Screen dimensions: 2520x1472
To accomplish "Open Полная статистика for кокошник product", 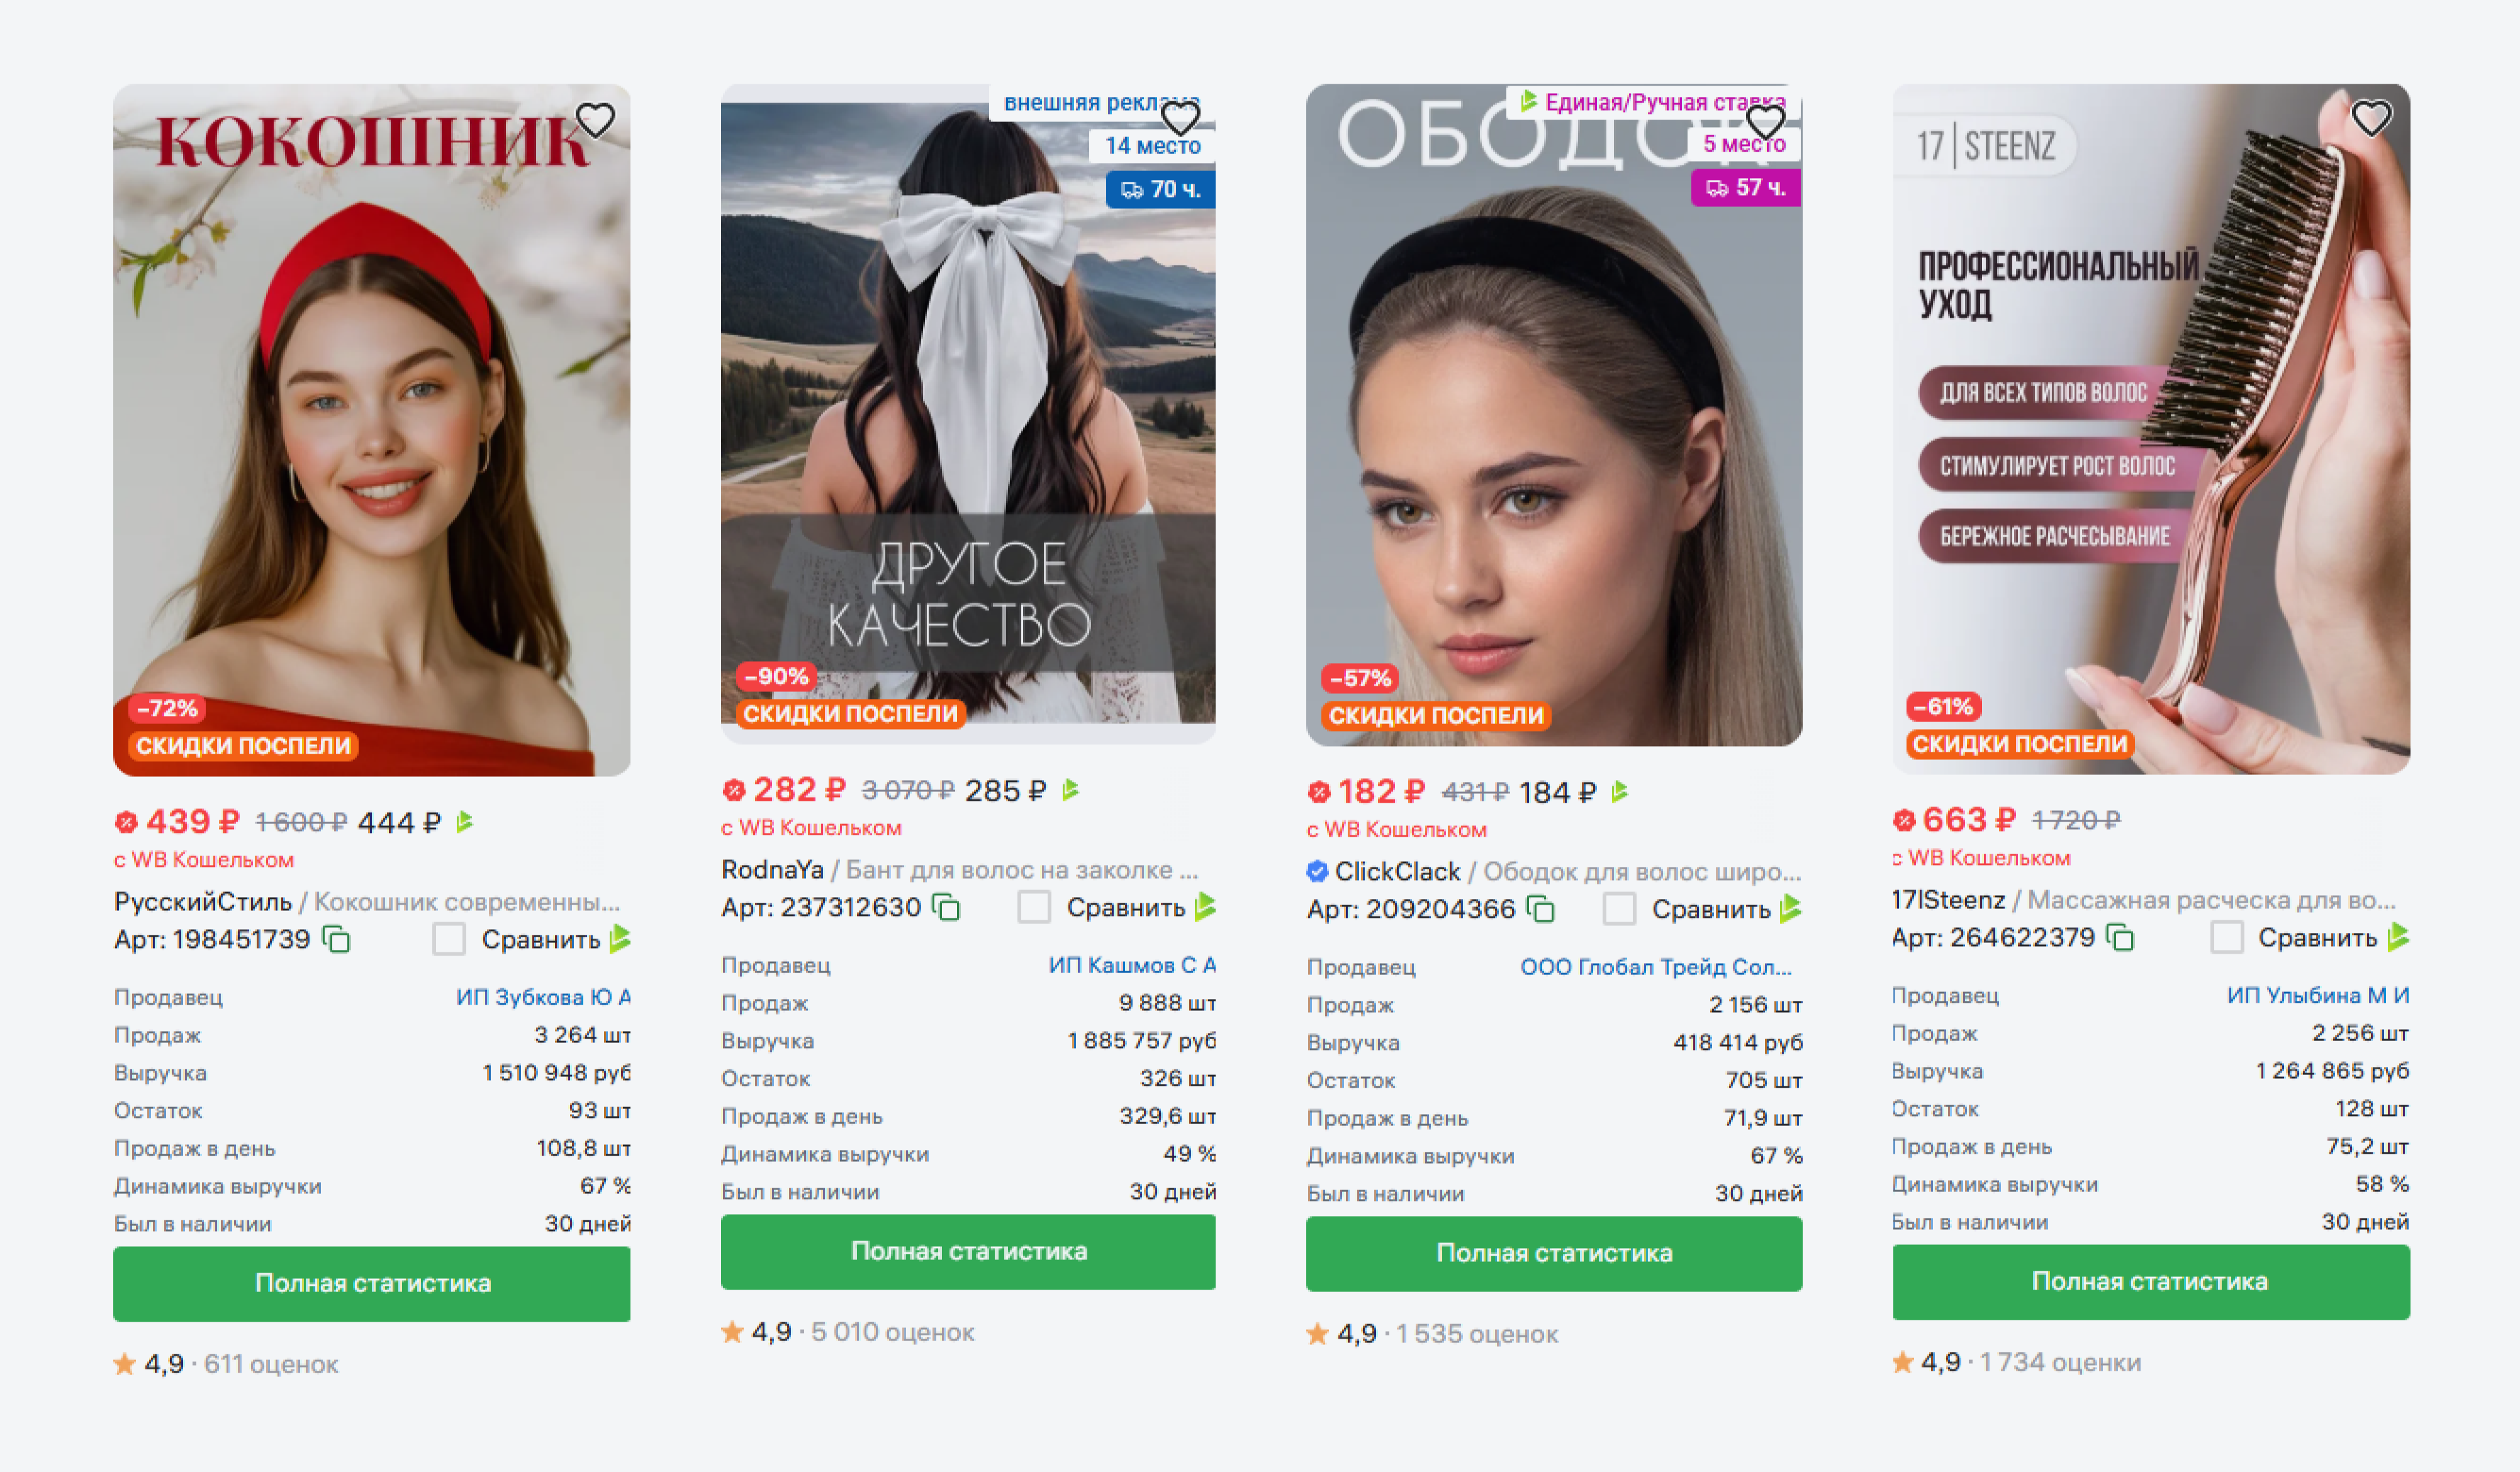I will click(x=372, y=1284).
